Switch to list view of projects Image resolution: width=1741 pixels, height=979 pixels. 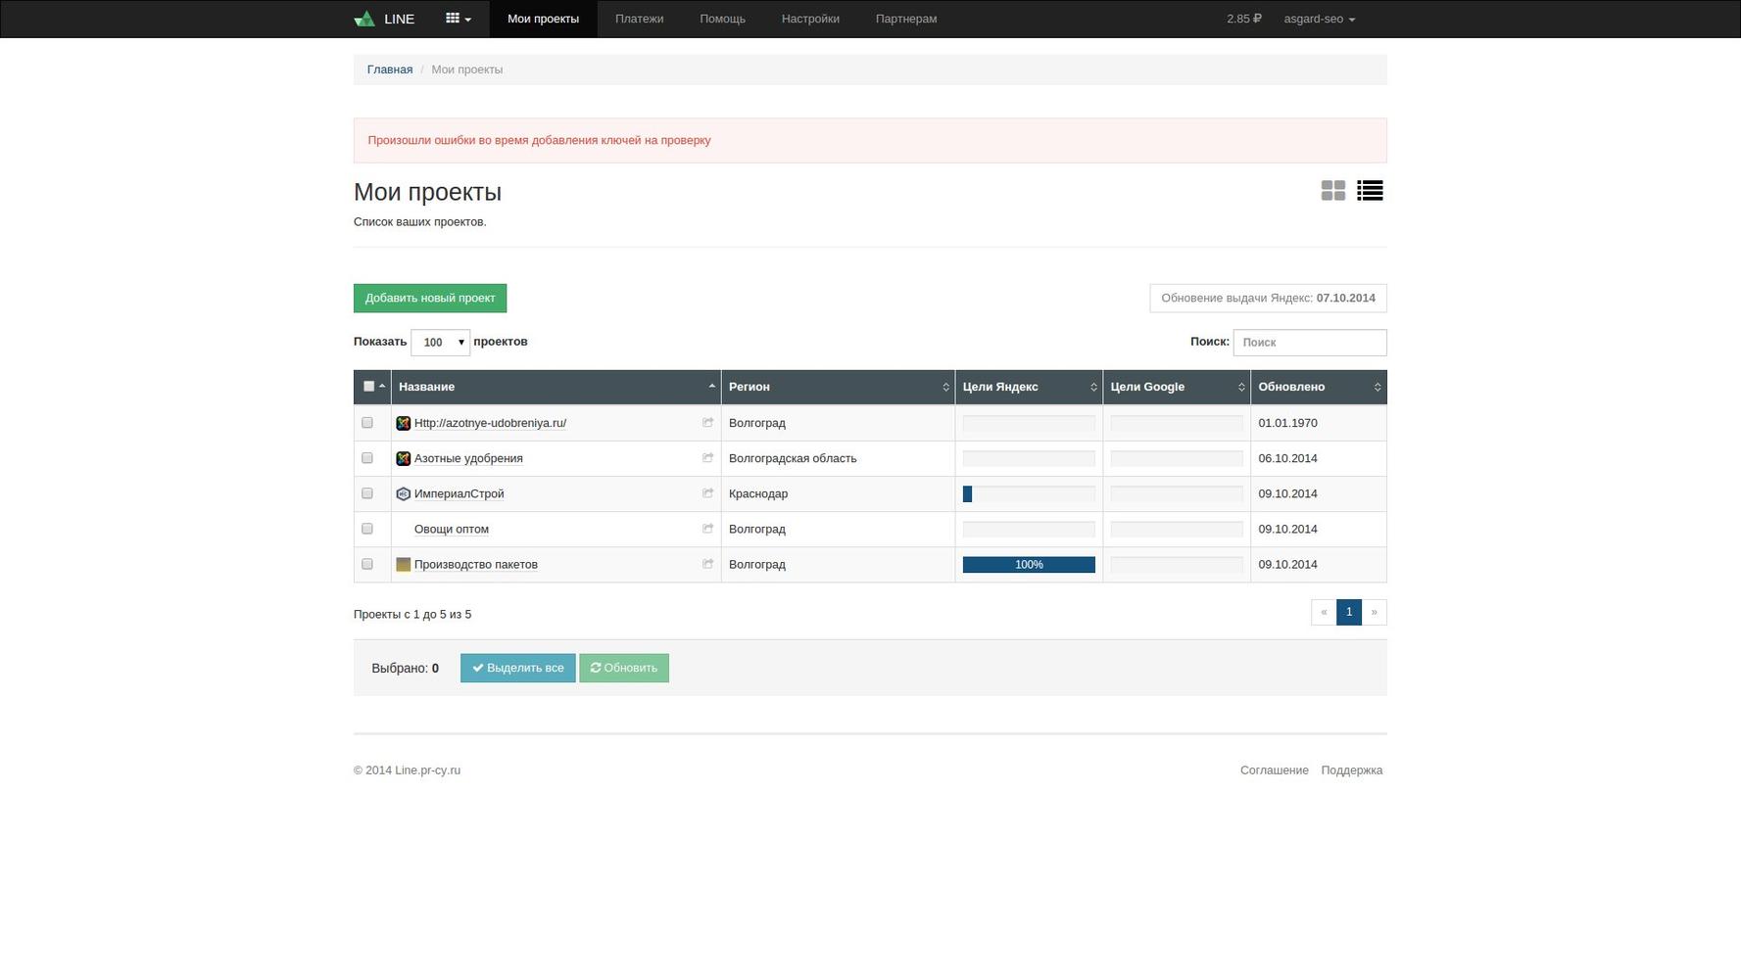(1370, 191)
